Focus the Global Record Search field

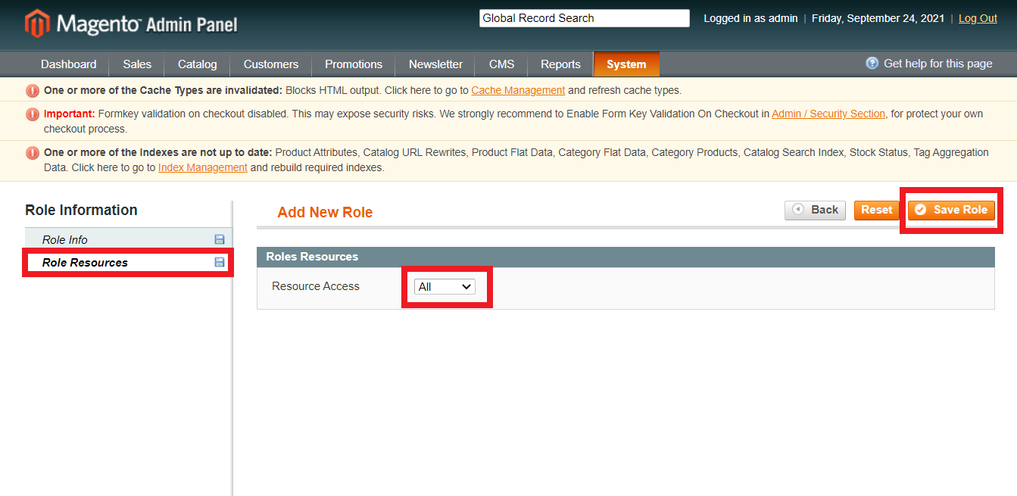(584, 18)
